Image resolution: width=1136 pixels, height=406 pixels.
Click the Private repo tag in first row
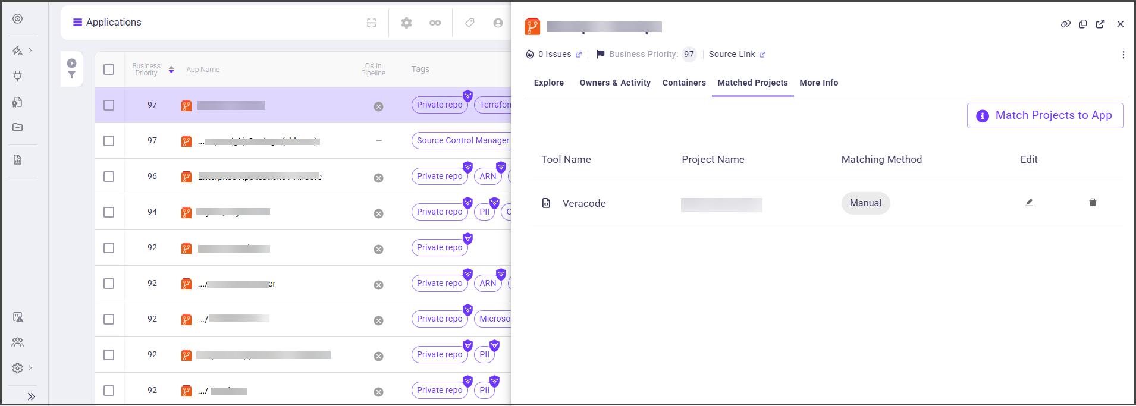[440, 105]
